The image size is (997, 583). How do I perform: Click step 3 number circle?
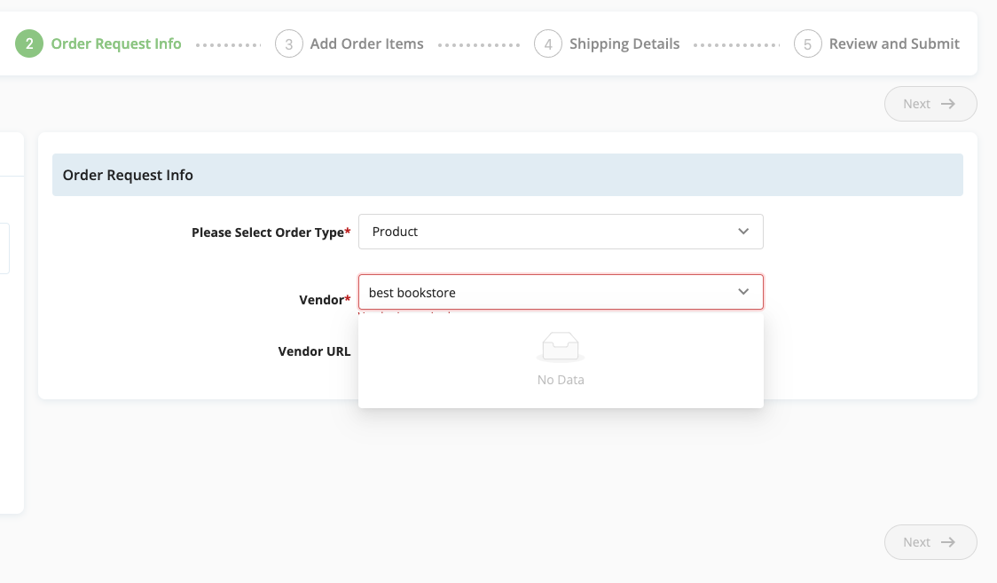pos(288,43)
